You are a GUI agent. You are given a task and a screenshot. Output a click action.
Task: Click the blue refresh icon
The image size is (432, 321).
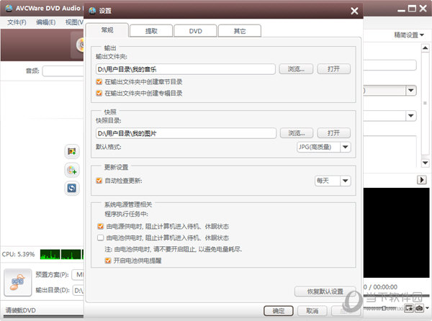[71, 188]
